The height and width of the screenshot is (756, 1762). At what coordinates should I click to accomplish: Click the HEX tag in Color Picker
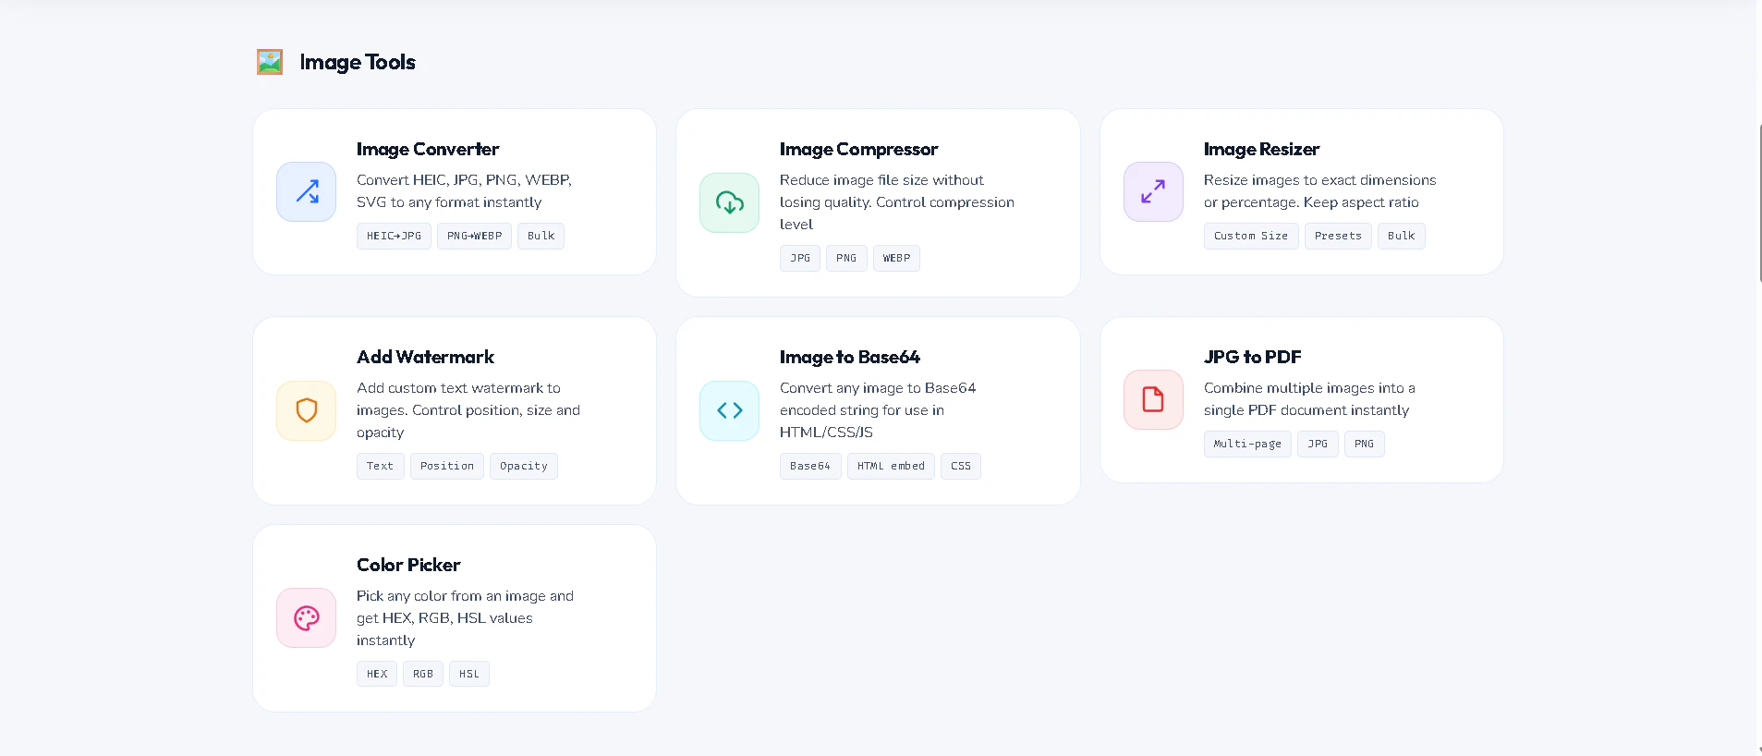(377, 674)
